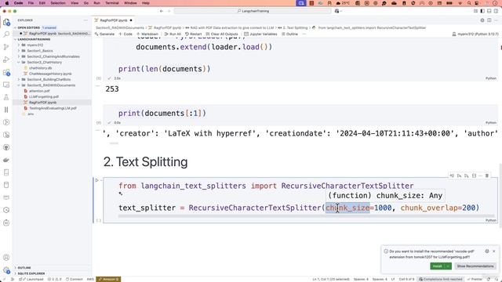Open the Testing flask icon
This screenshot has height=282, width=502.
tap(6, 97)
